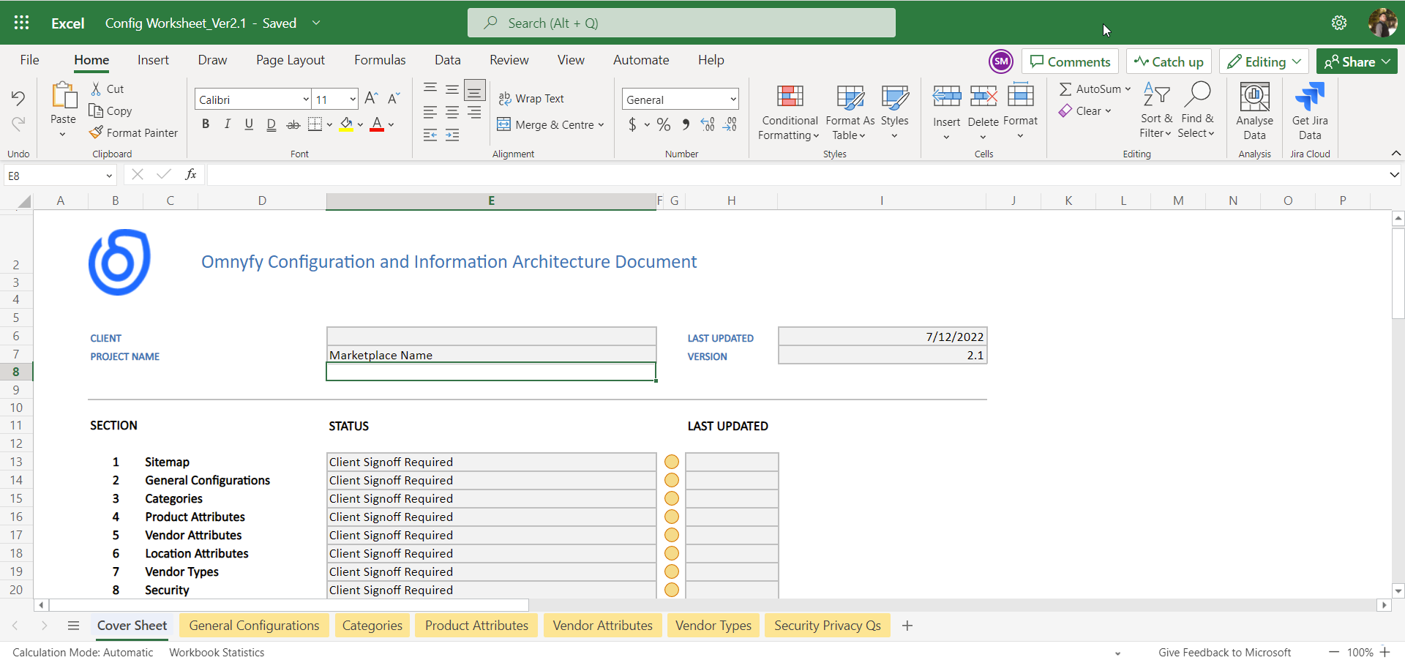Decrease font size with the A-down icon
Image resolution: width=1405 pixels, height=660 pixels.
(394, 98)
